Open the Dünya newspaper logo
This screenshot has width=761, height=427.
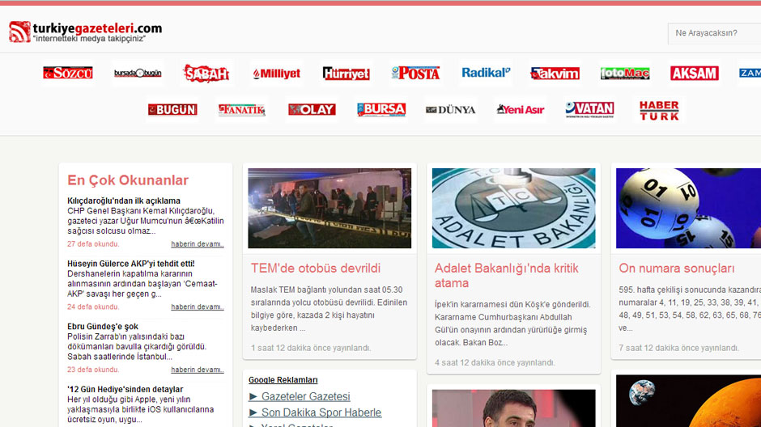450,110
